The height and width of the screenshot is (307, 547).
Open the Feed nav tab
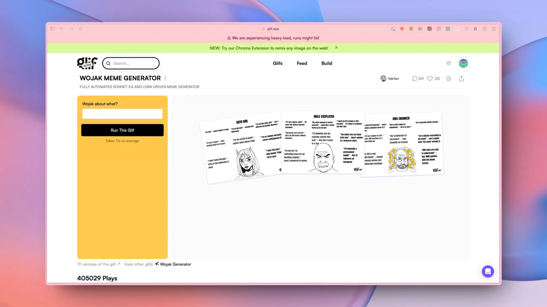coord(302,63)
